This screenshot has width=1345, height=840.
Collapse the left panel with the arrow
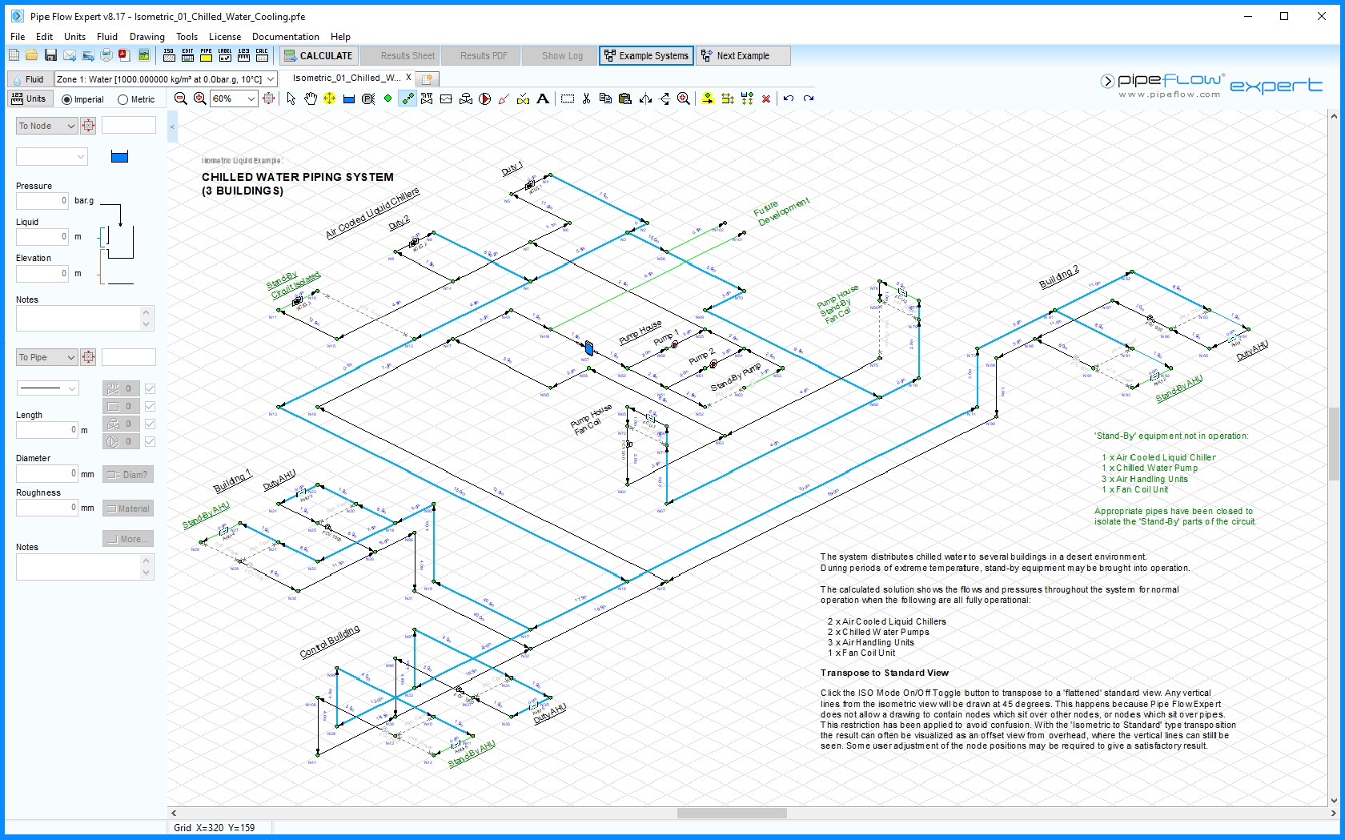(172, 127)
